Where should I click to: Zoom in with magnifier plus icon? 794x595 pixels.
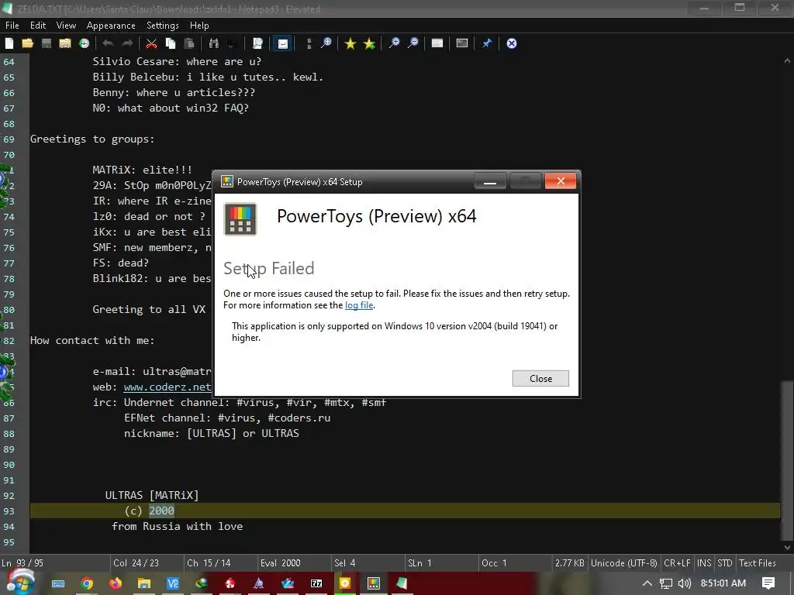click(x=394, y=43)
